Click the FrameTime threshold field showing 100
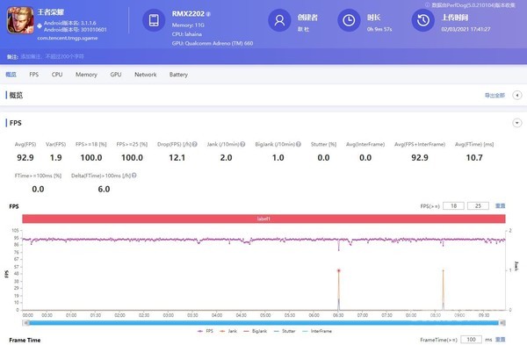 [x=471, y=340]
